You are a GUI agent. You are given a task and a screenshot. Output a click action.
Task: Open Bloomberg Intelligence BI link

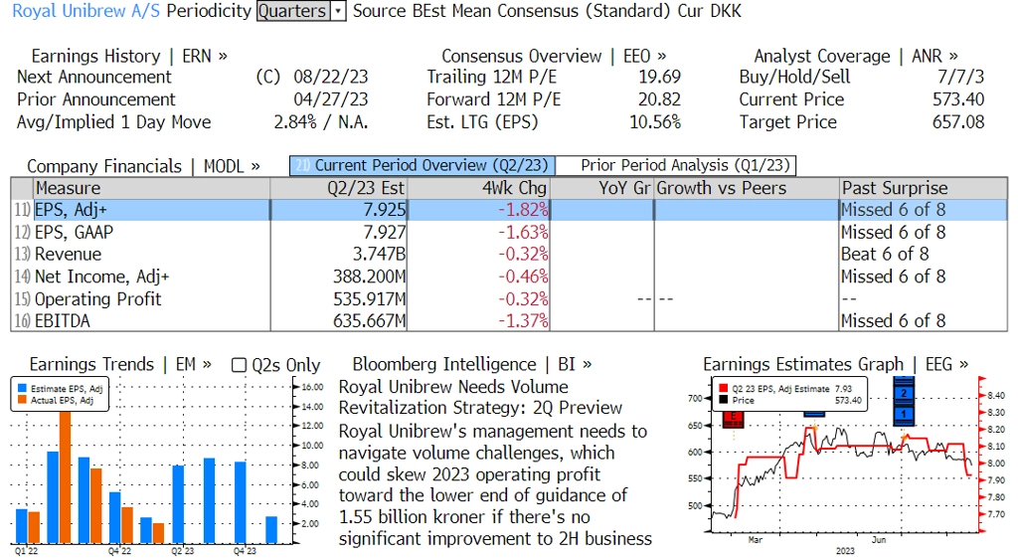pos(472,364)
